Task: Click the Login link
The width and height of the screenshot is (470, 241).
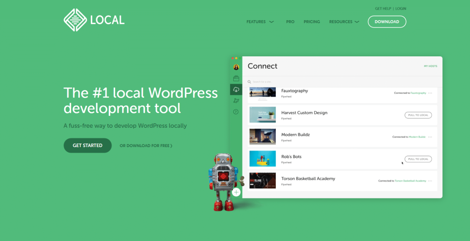Action: [x=401, y=9]
